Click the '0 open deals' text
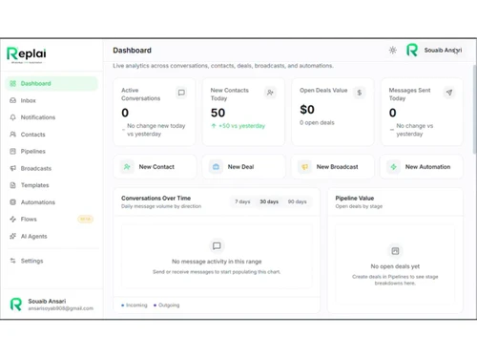The image size is (477, 358). (x=317, y=123)
